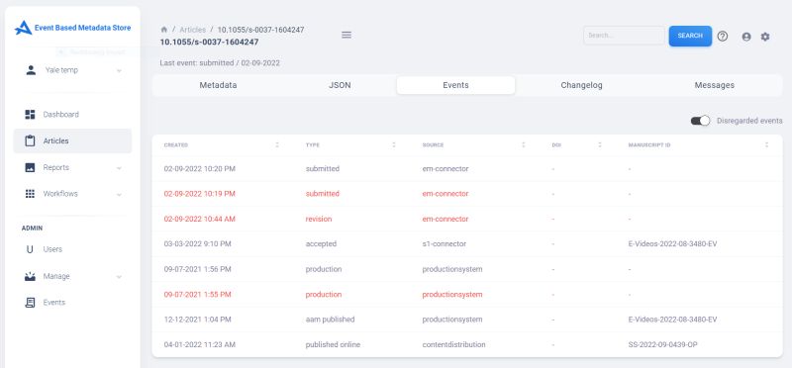The image size is (792, 368).
Task: Click the published online type cell
Action: coord(333,345)
